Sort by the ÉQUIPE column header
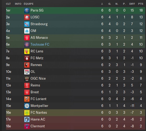146x131 pixels. point(28,4)
